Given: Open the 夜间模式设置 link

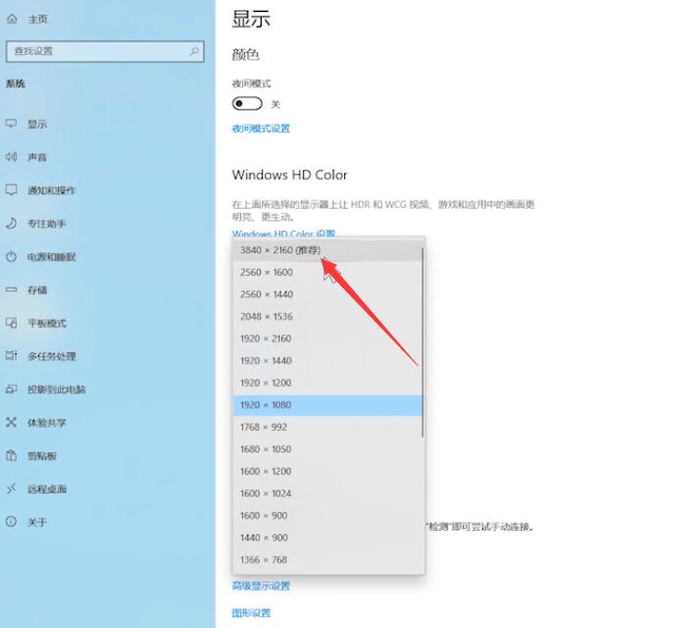Looking at the screenshot, I should click(x=261, y=129).
